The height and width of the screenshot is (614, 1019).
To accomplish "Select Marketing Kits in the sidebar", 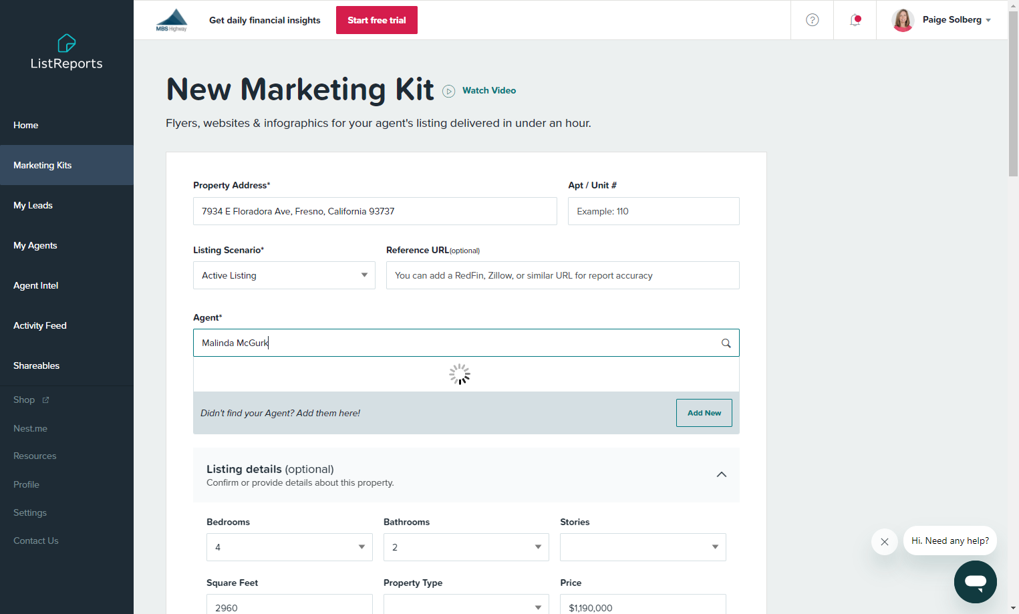I will [67, 165].
